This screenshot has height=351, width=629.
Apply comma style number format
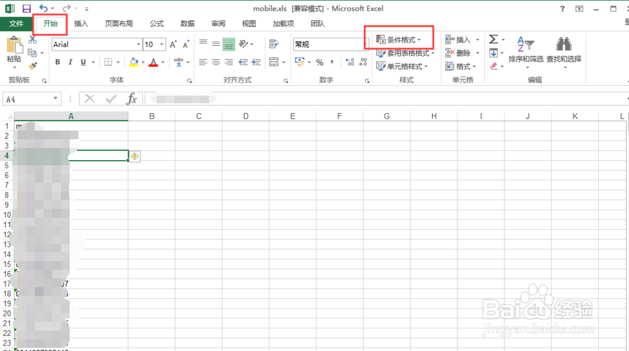(x=331, y=62)
